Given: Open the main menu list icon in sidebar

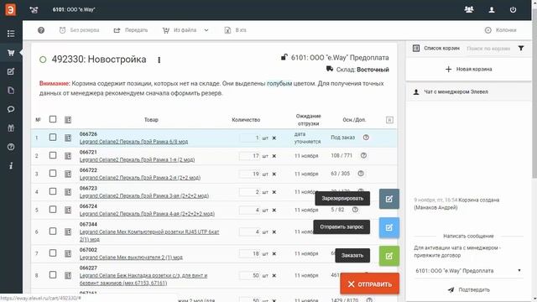Looking at the screenshot, I should click(11, 34).
